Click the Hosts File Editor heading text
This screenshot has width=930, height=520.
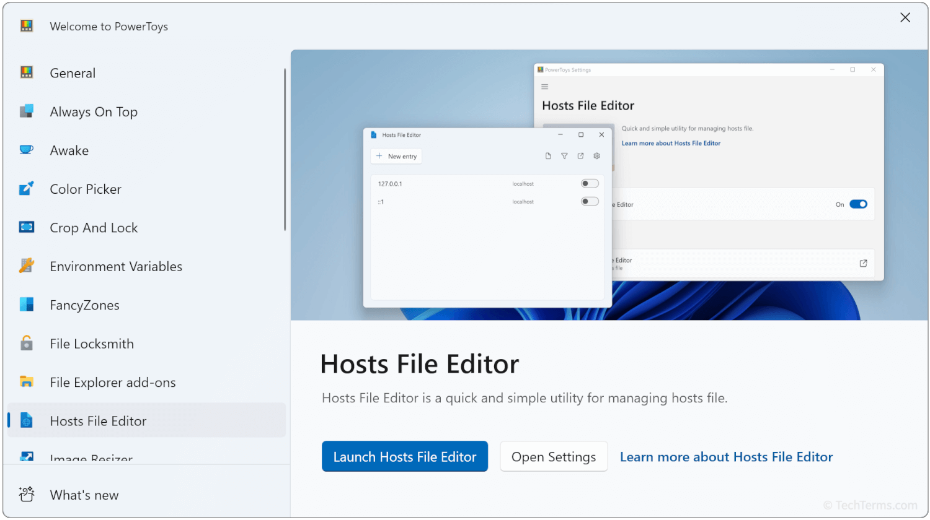click(x=420, y=364)
